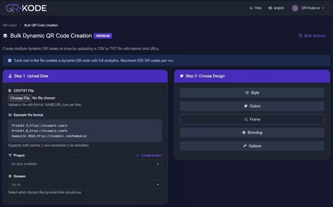The width and height of the screenshot is (333, 207).
Task: Click the QR-KODE logo
Action: click(26, 8)
